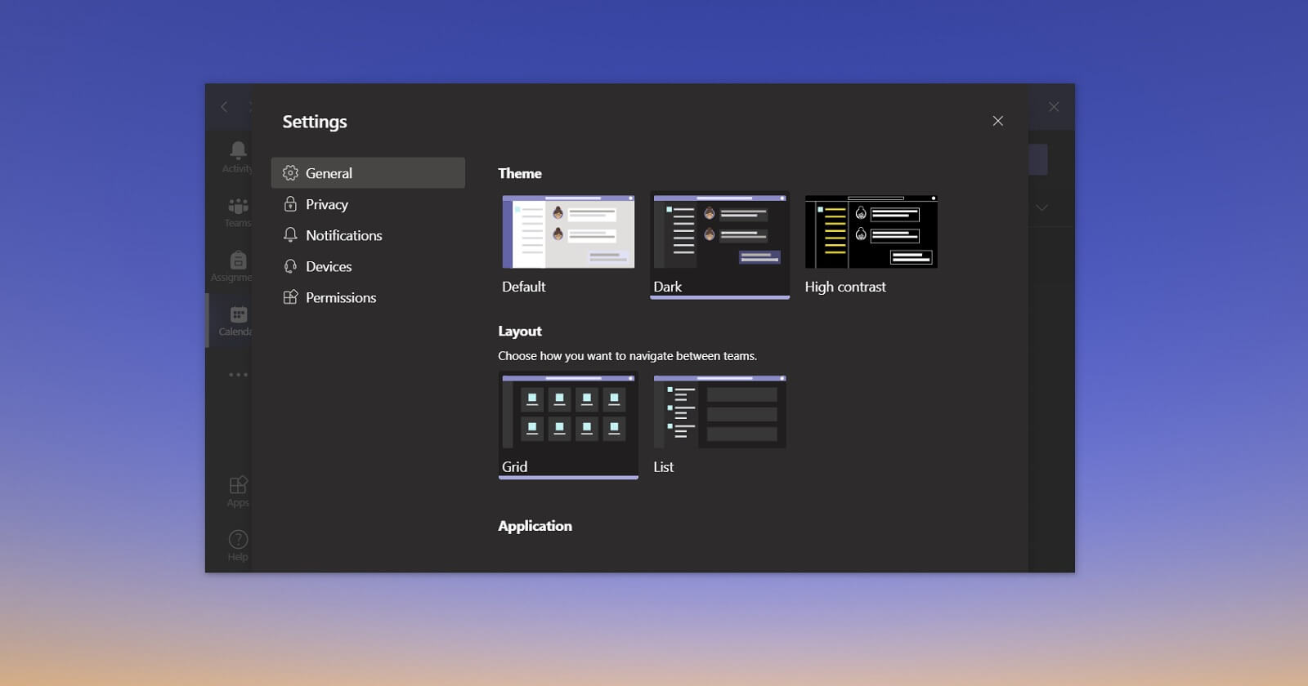Open the Activity bell icon in sidebar
This screenshot has width=1308, height=686.
(238, 150)
